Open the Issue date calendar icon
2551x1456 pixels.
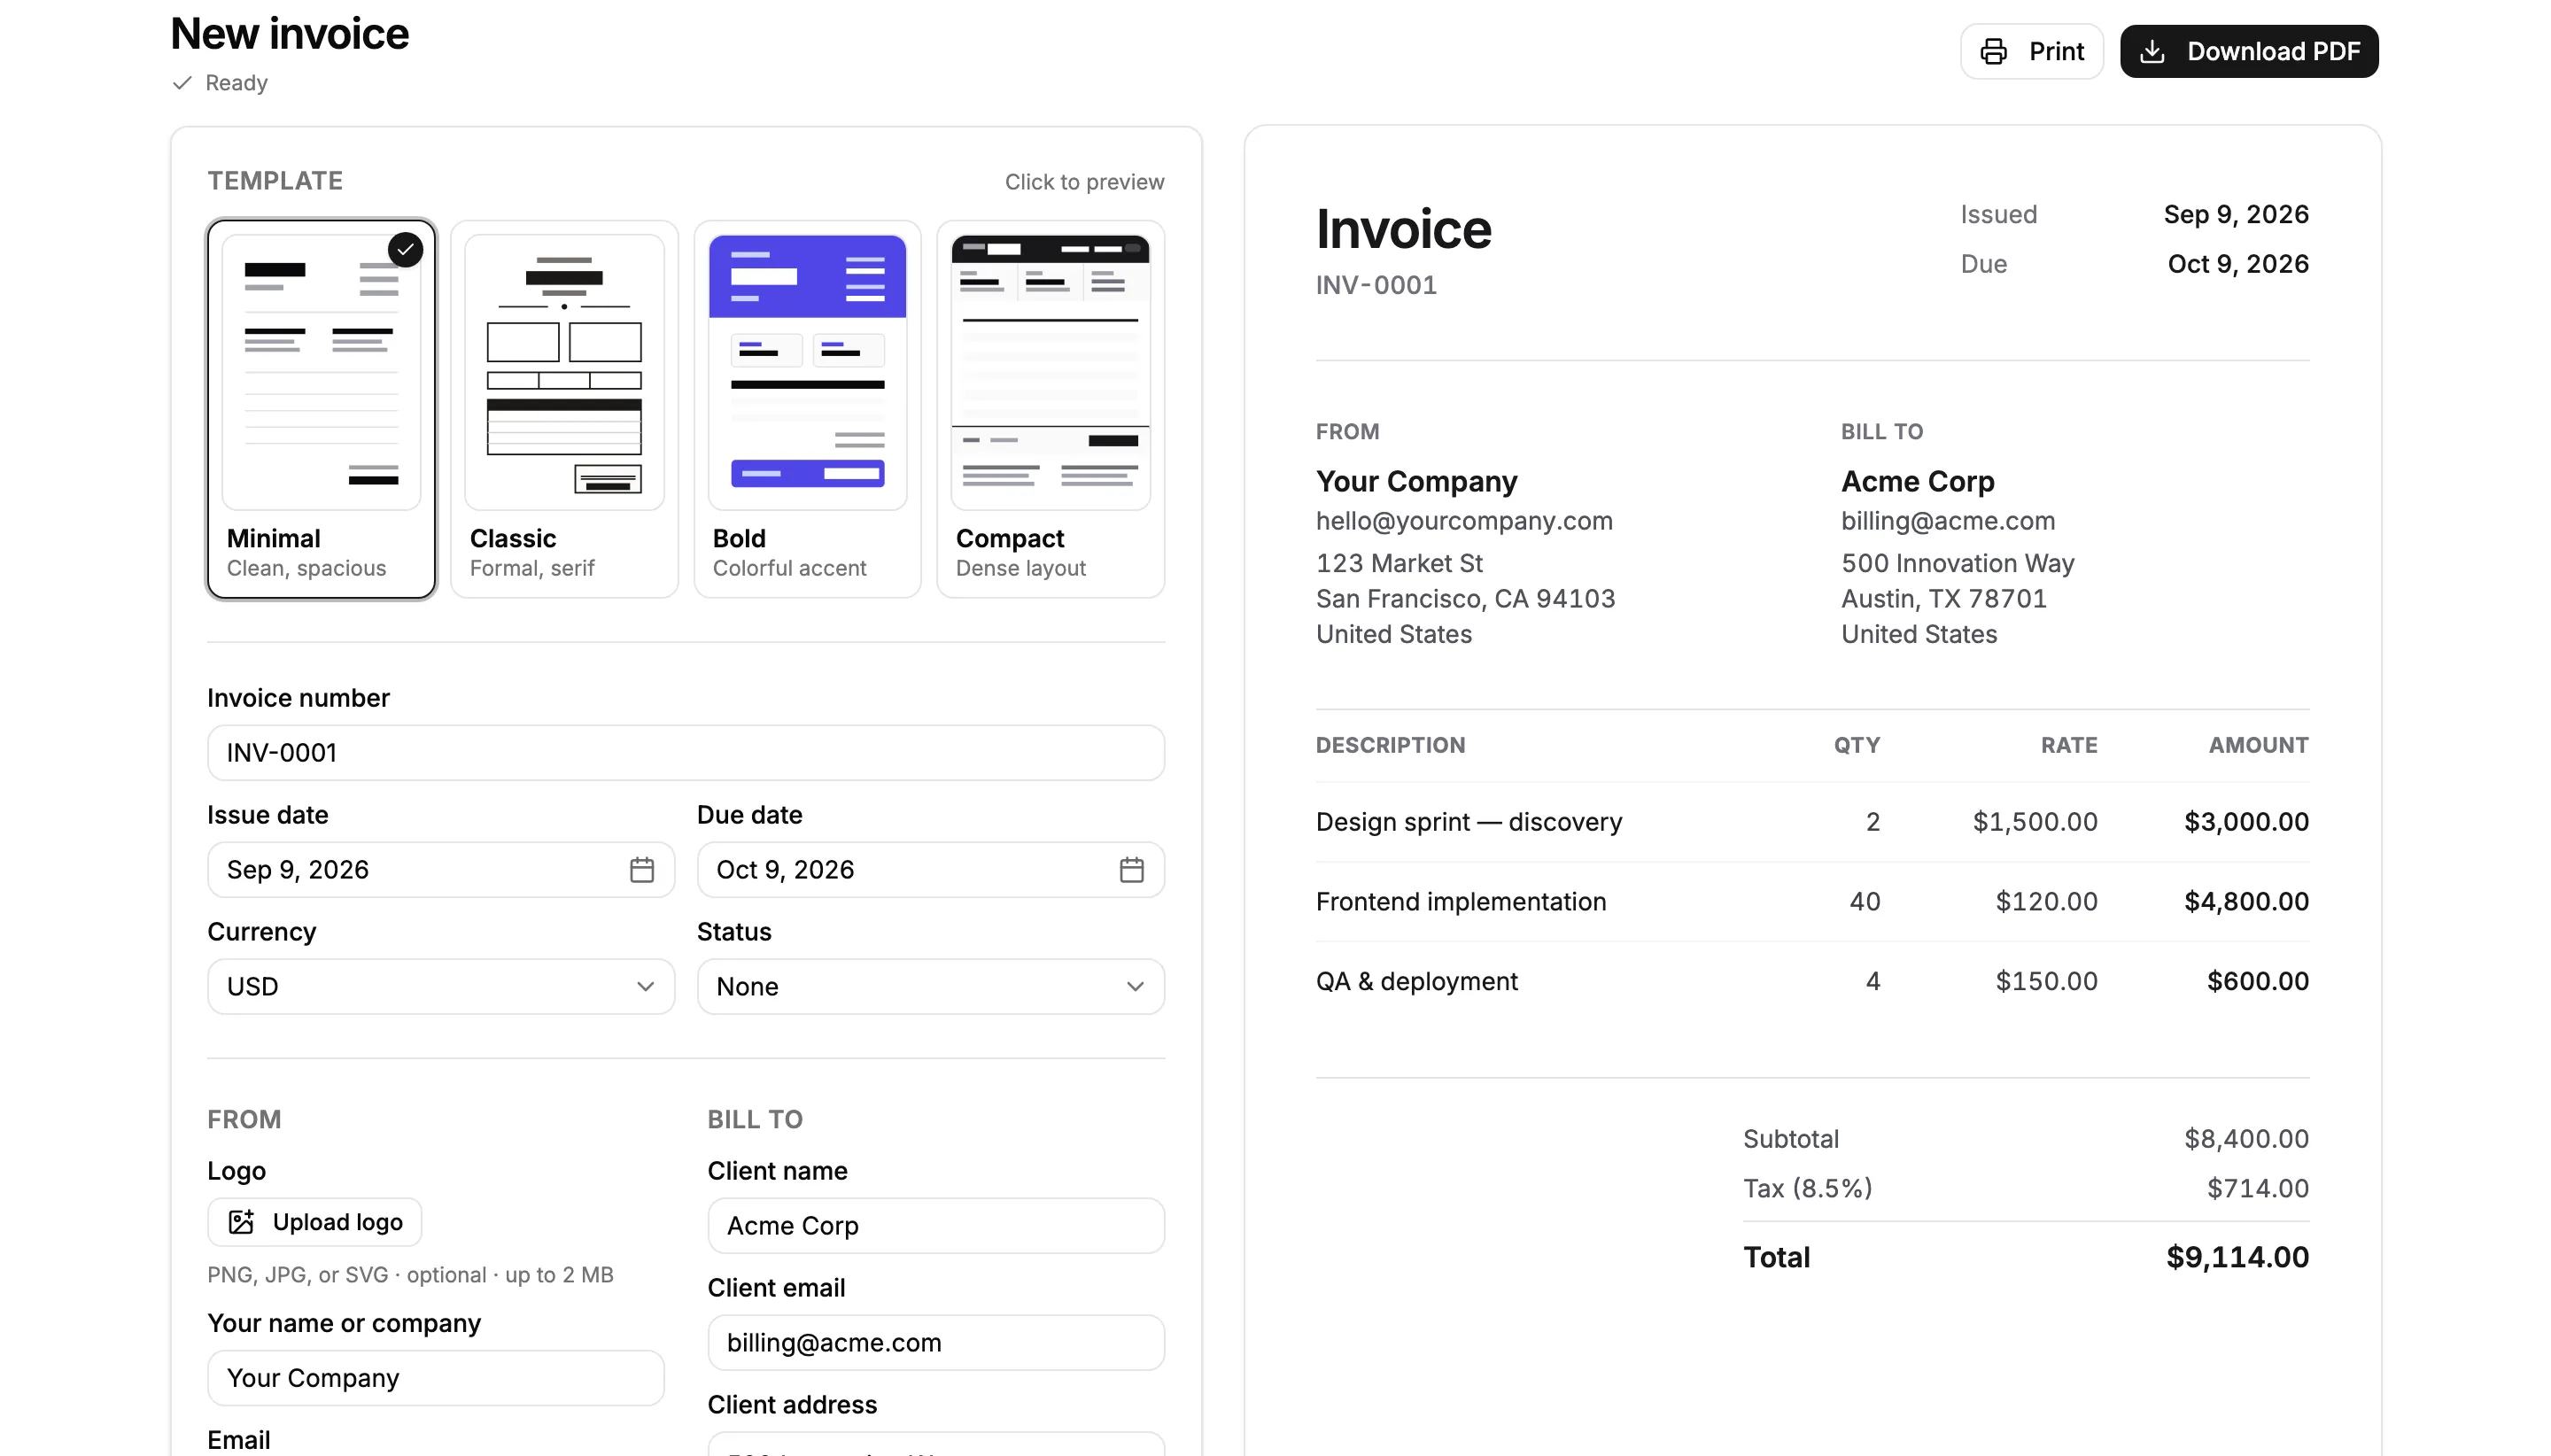pyautogui.click(x=642, y=870)
